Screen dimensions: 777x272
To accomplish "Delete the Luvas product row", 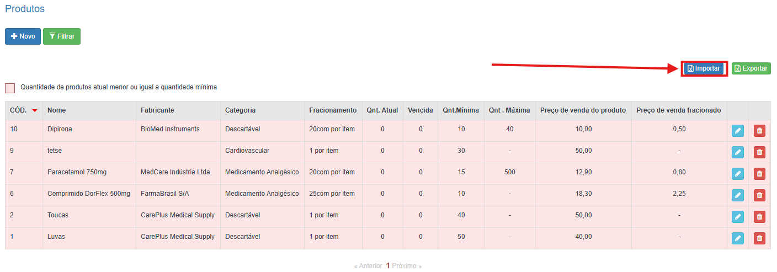I will point(759,238).
